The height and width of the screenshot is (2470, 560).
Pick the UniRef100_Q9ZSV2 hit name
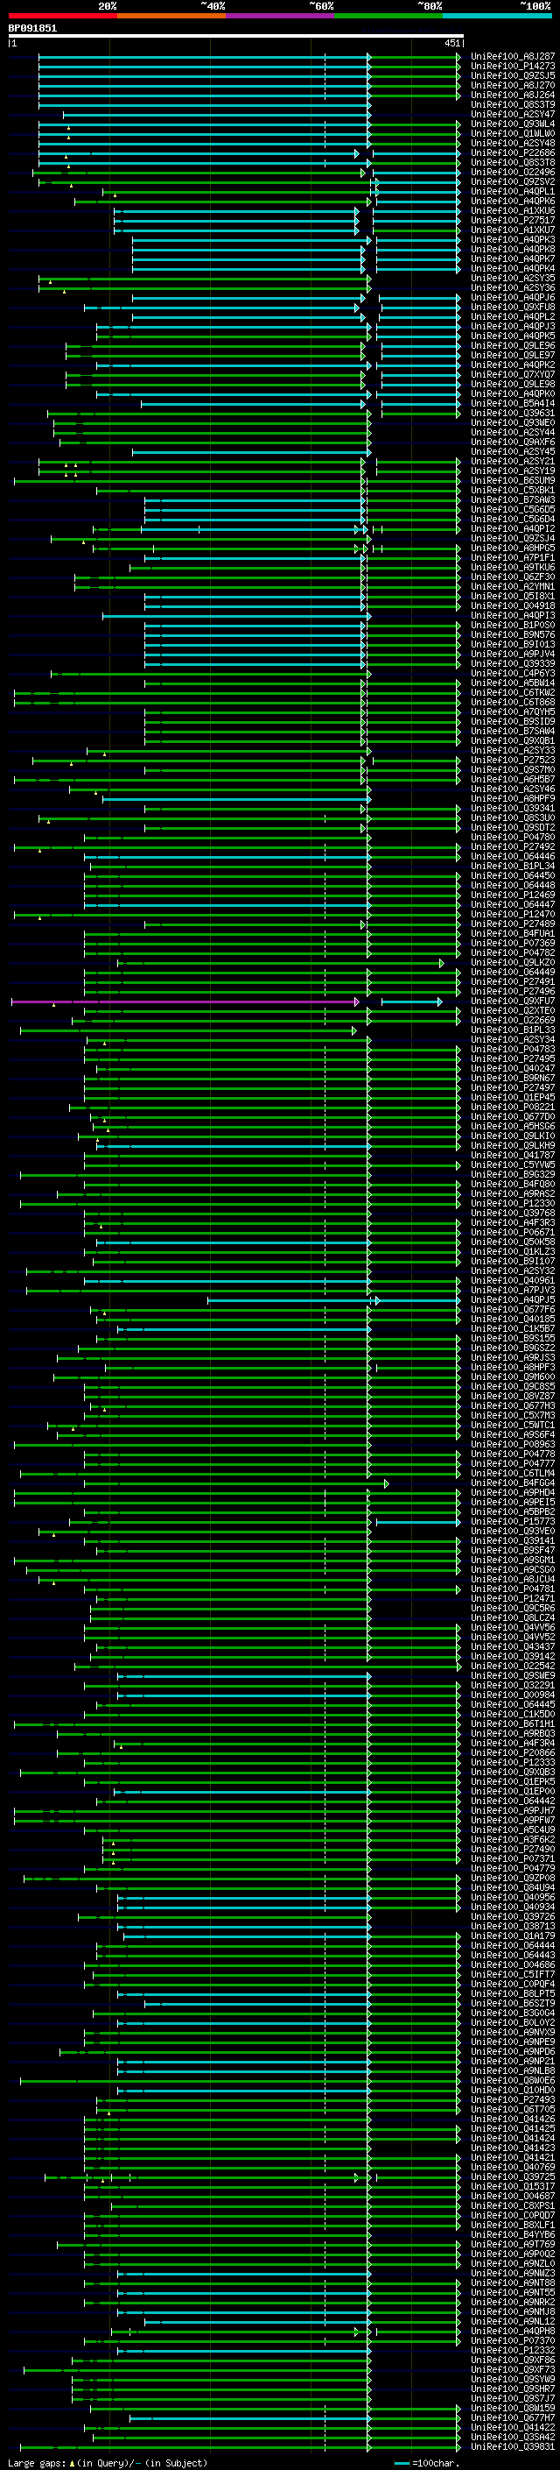pyautogui.click(x=513, y=181)
